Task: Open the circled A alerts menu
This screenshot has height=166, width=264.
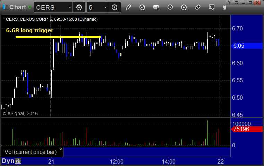Action: (x=184, y=7)
